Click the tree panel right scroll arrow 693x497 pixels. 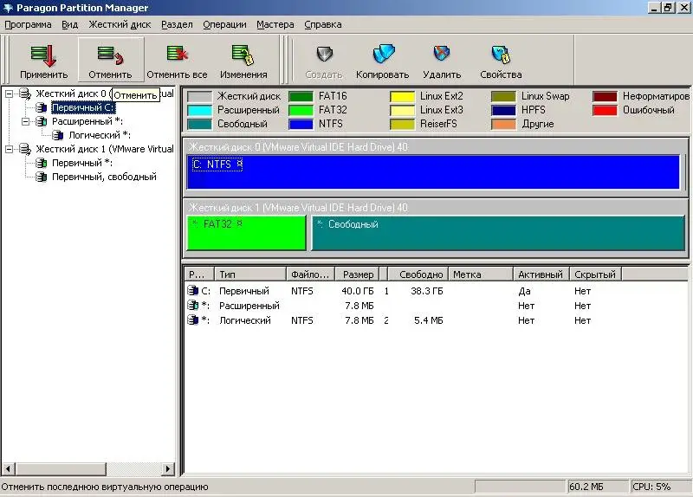pyautogui.click(x=168, y=468)
